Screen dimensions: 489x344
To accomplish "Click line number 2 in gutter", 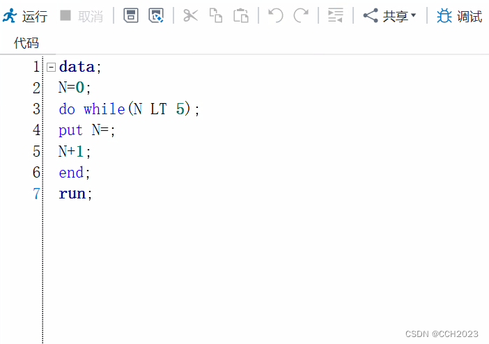I will coord(36,88).
